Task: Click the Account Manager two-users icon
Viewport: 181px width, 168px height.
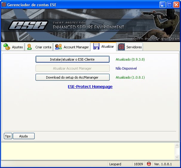Action: tap(59, 47)
